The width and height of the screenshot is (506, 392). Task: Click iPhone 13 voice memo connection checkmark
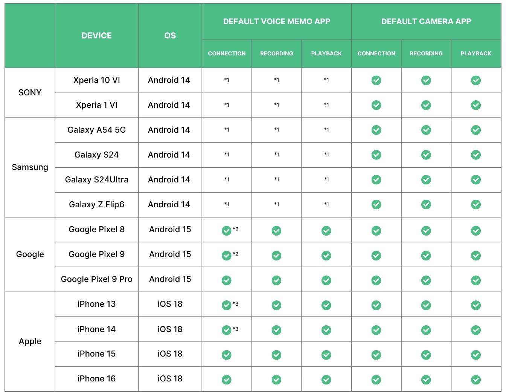point(226,305)
